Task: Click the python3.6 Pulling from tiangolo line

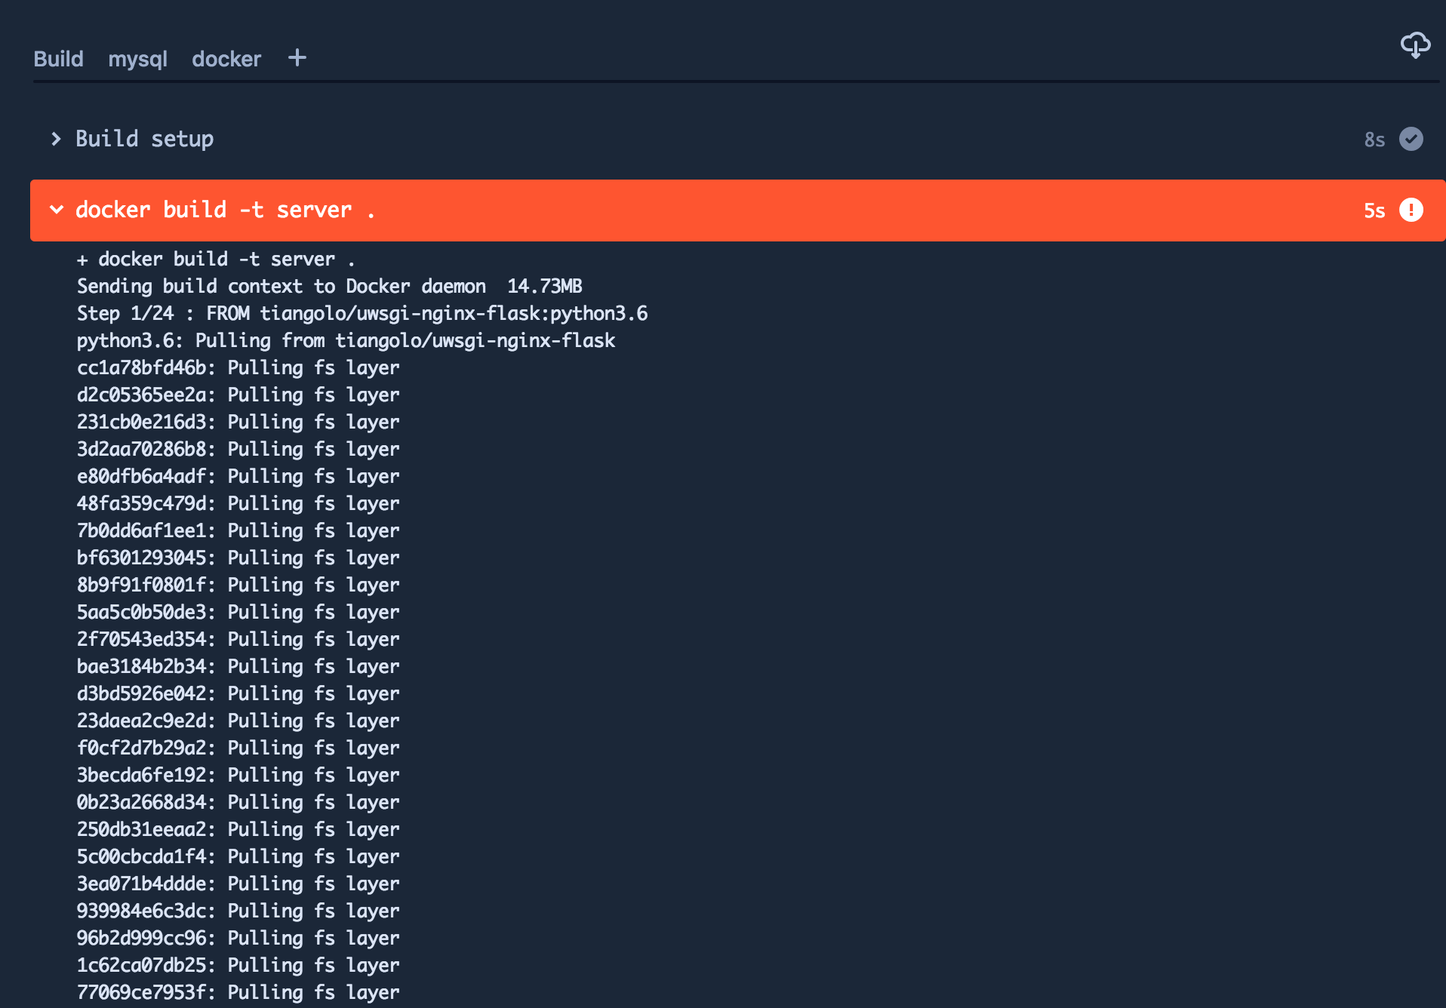Action: coord(346,340)
